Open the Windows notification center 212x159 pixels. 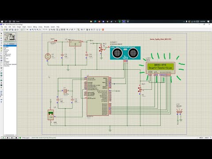point(208,21)
